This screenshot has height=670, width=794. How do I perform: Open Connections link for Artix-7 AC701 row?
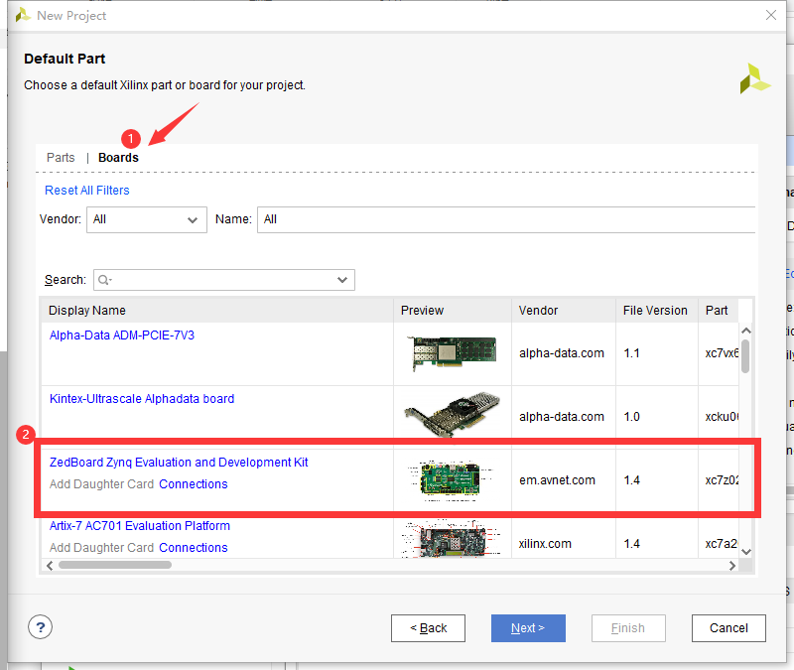pos(194,548)
